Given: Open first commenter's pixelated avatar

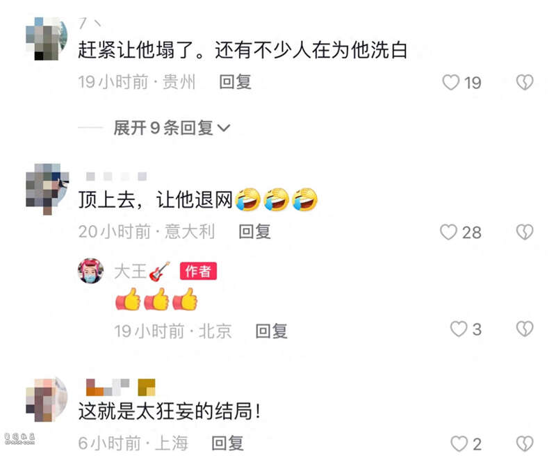Looking at the screenshot, I should click(x=47, y=38).
